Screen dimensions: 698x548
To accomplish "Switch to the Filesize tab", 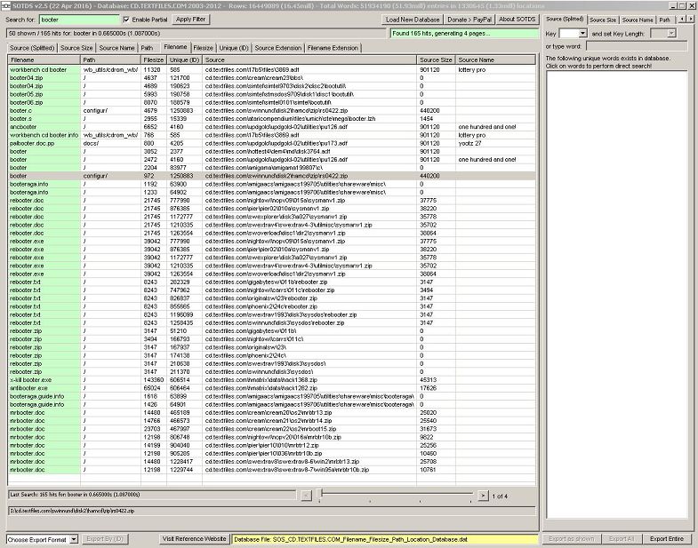I will (x=203, y=47).
